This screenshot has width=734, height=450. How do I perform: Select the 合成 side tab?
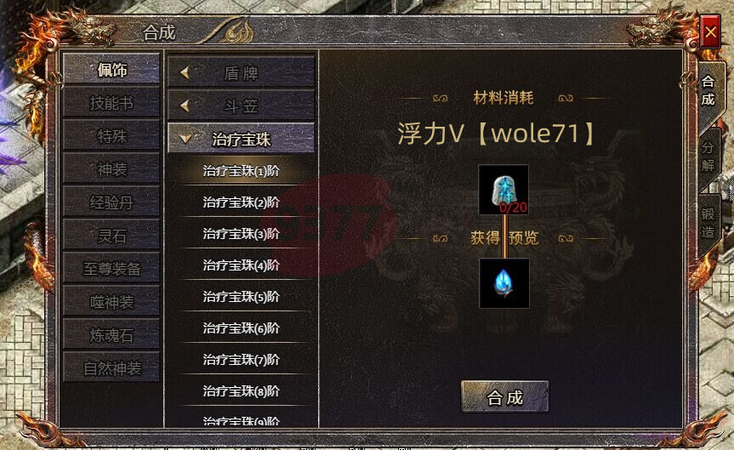click(x=708, y=90)
